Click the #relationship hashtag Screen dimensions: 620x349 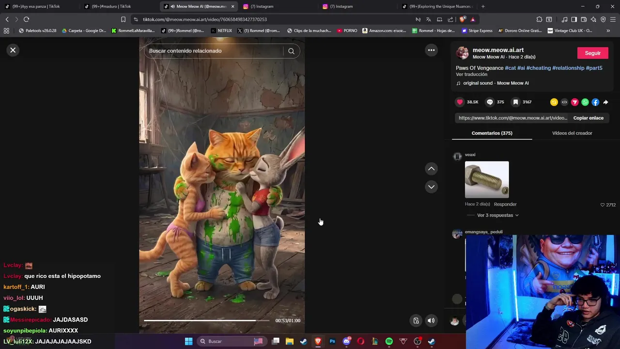coord(568,68)
